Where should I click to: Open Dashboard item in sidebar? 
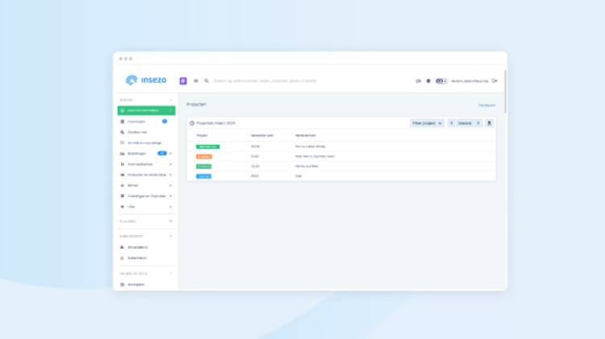pyautogui.click(x=139, y=122)
